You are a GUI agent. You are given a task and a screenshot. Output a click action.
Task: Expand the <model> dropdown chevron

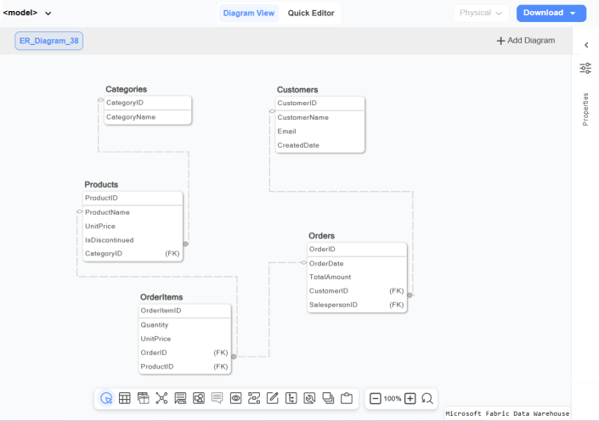48,14
